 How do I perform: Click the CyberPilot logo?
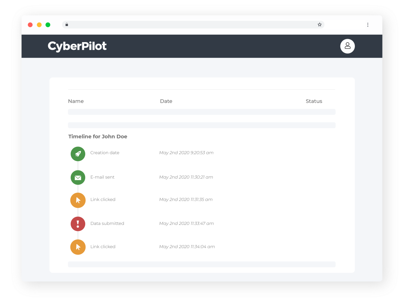click(x=77, y=46)
